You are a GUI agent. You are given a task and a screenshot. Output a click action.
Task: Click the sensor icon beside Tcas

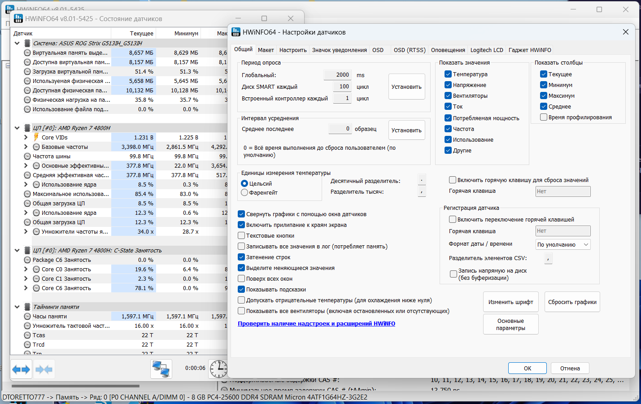27,335
